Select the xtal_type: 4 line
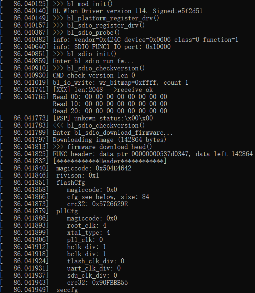Image resolution: width=255 pixels, height=293 pixels. [88, 233]
